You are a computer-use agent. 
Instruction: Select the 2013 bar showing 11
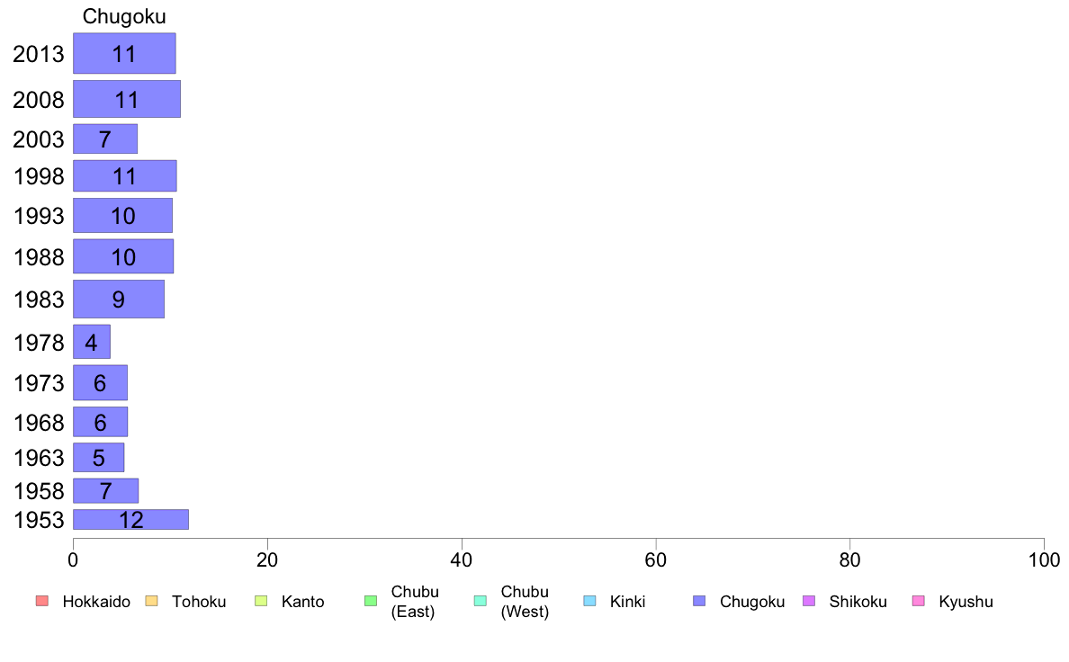coord(125,53)
